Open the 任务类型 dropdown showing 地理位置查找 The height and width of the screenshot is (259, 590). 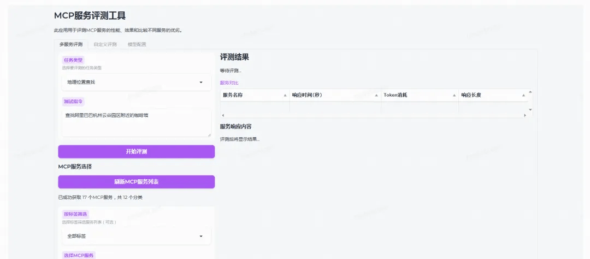(136, 82)
